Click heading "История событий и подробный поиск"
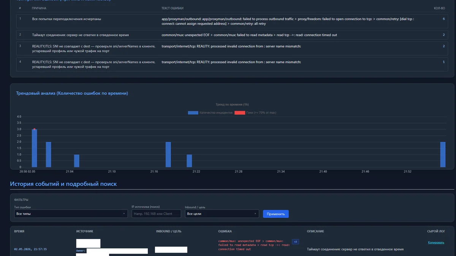This screenshot has width=456, height=256. click(x=63, y=184)
